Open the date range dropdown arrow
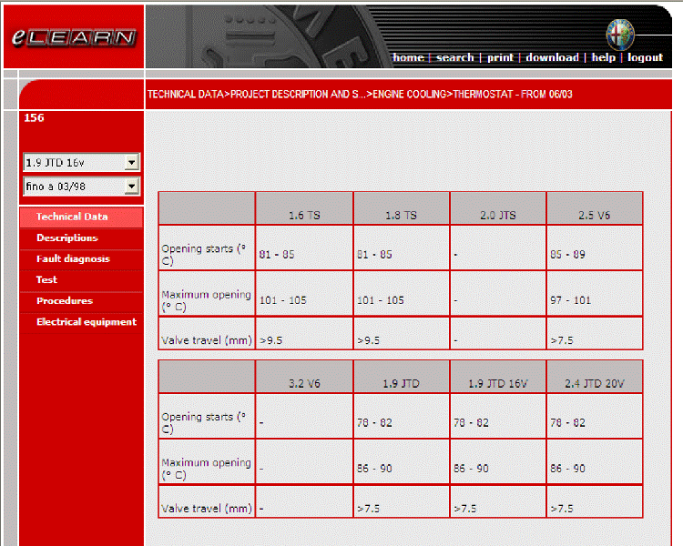 click(132, 187)
